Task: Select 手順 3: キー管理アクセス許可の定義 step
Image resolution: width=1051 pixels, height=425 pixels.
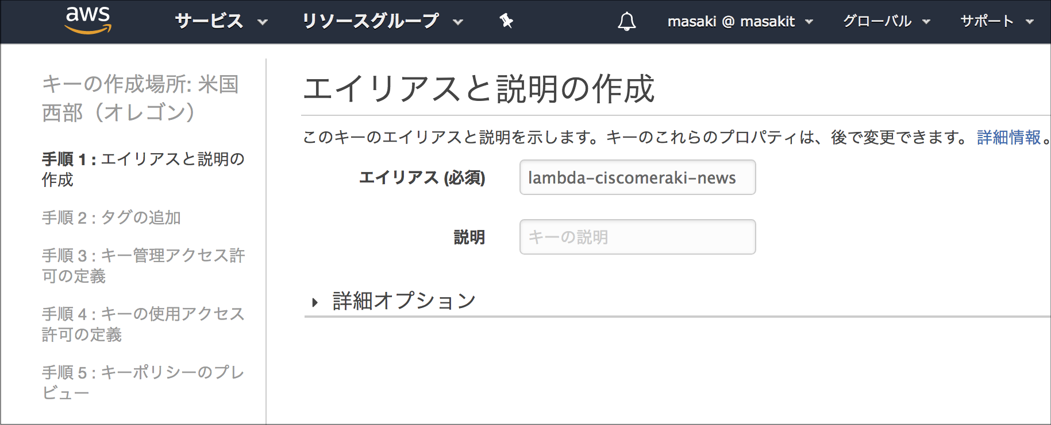Action: pyautogui.click(x=143, y=266)
